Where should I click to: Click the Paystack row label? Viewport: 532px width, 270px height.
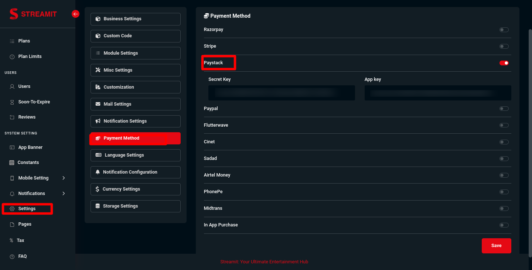tap(214, 63)
